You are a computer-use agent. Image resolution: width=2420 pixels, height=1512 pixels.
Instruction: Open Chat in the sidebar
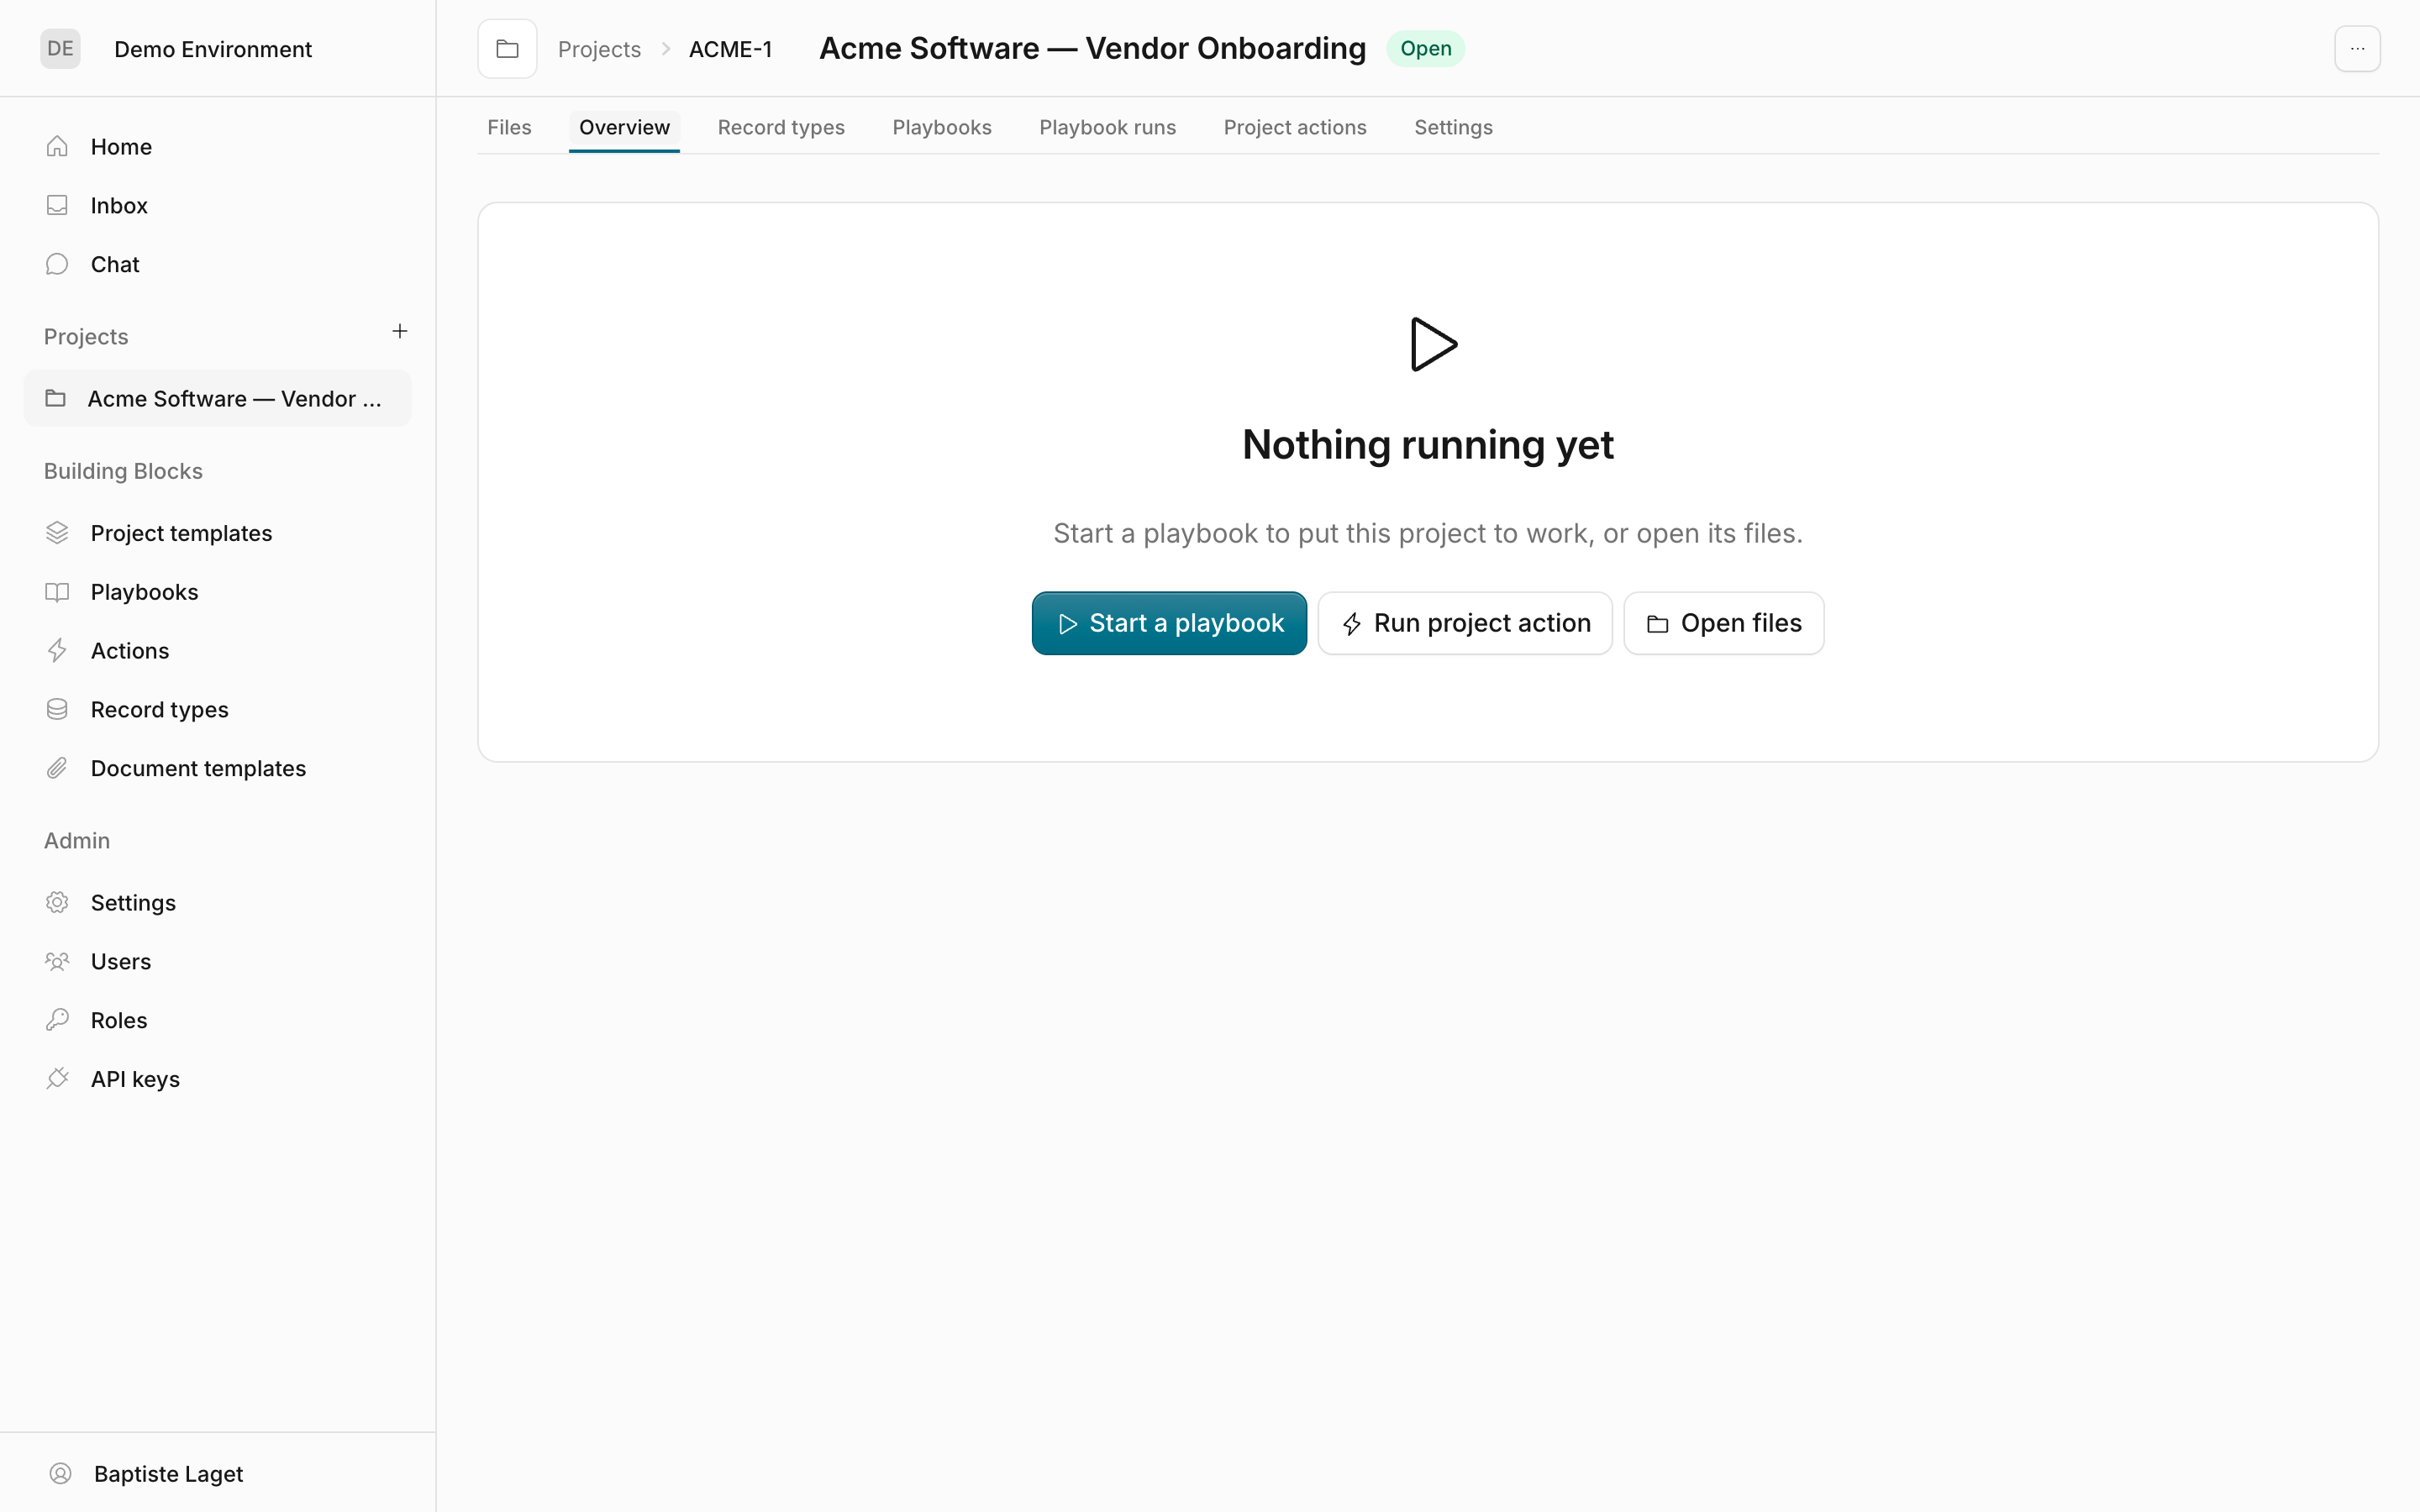[217, 264]
